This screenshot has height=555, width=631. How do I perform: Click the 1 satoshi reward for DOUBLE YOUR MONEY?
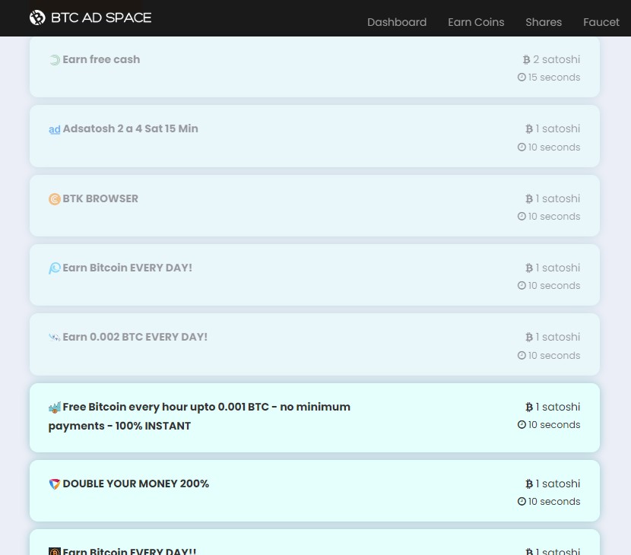pos(558,484)
